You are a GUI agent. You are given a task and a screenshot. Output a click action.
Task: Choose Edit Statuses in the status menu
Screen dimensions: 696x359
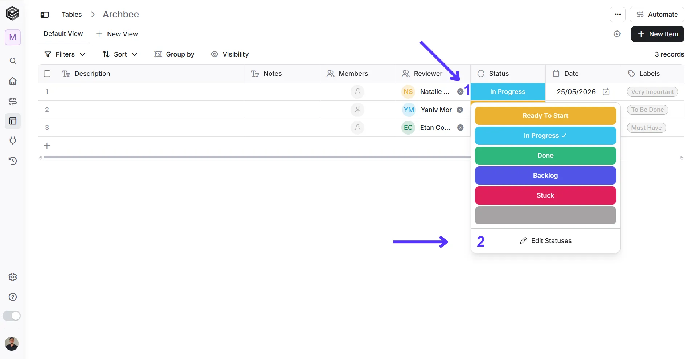pos(545,241)
